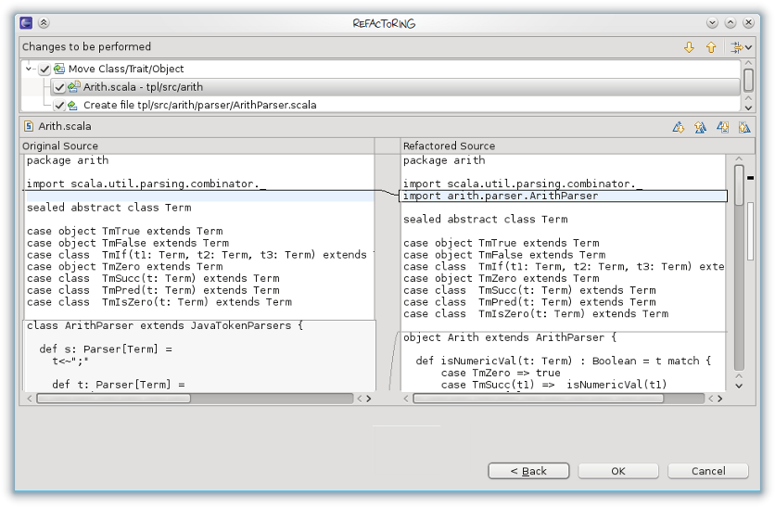The image size is (775, 507).
Task: Click 'object Arith extends ArithParser {' in Refactored Source
Action: pyautogui.click(x=510, y=337)
